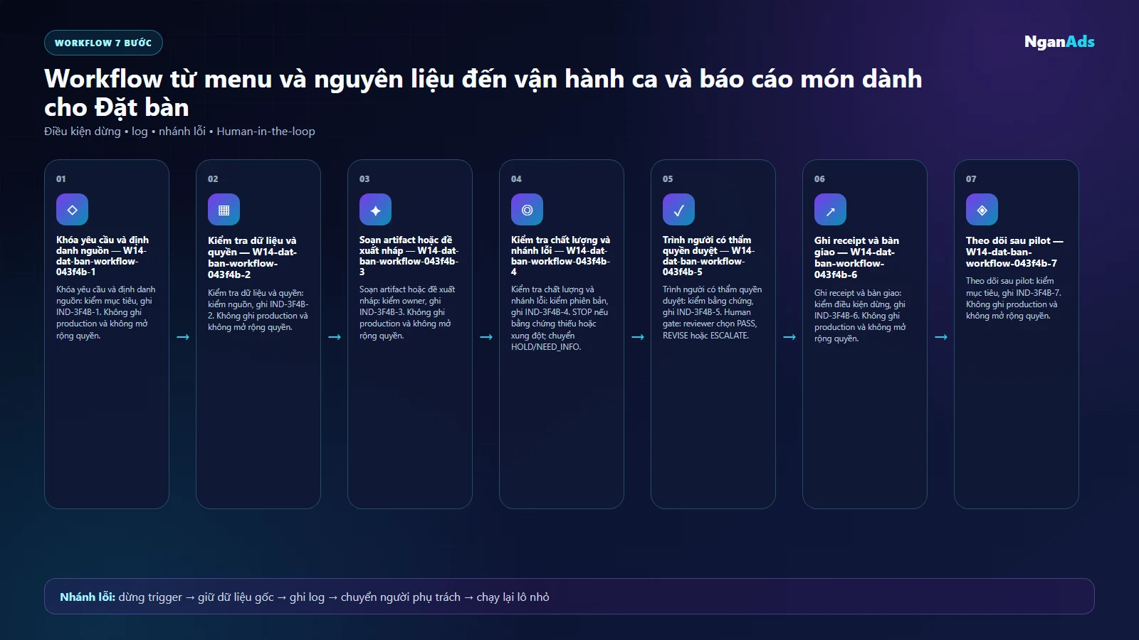Click footer text 'chạy lại lô nhỏ'
This screenshot has width=1139, height=640.
pyautogui.click(x=513, y=597)
